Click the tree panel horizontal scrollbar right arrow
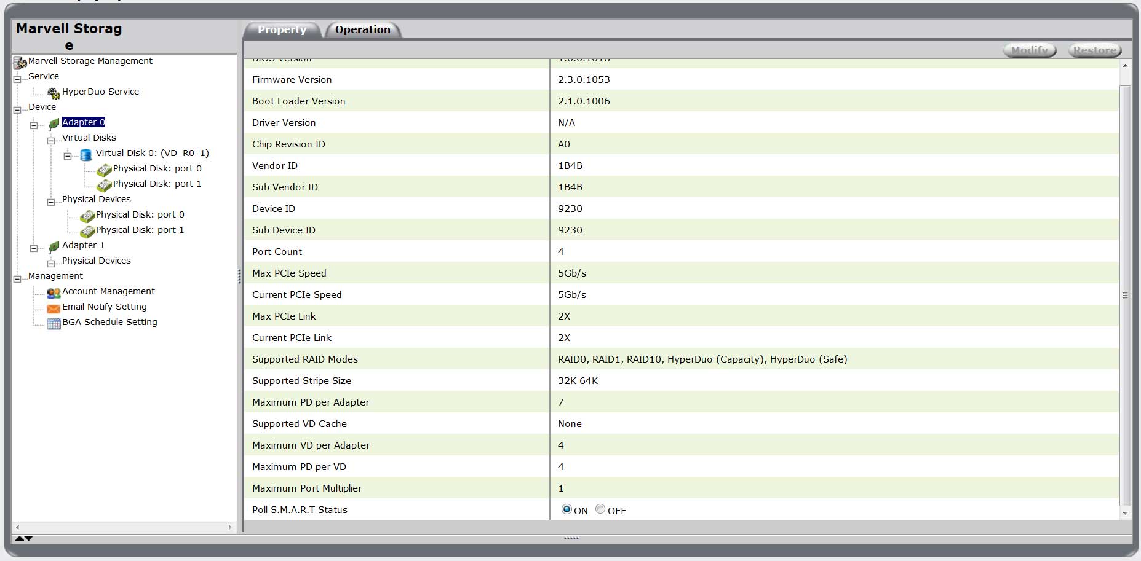Image resolution: width=1141 pixels, height=561 pixels. coord(230,527)
